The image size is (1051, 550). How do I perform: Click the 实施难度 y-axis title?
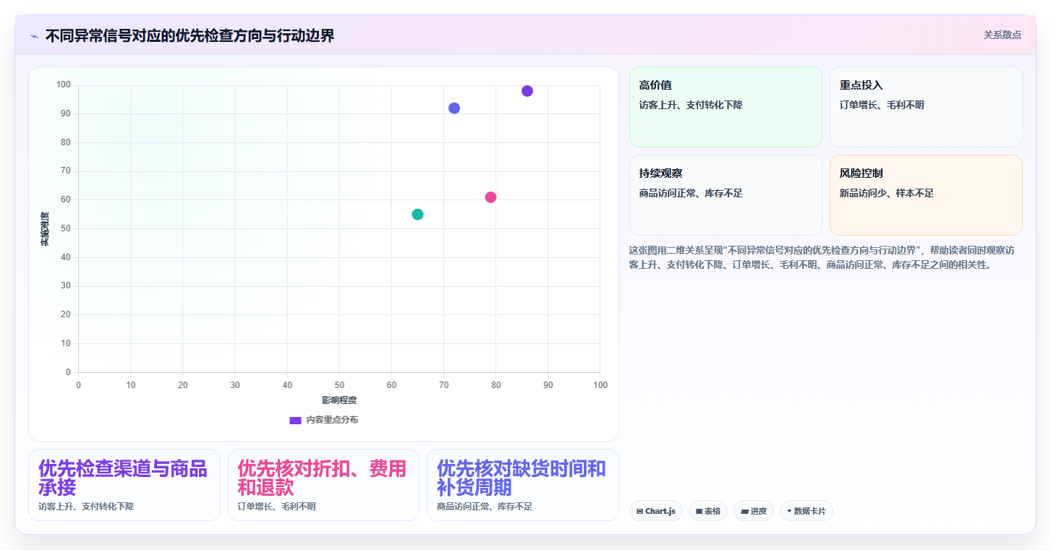tap(44, 229)
